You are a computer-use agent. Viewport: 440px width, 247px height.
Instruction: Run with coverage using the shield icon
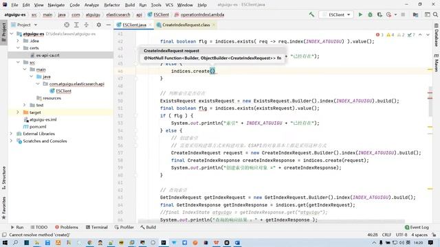click(379, 14)
